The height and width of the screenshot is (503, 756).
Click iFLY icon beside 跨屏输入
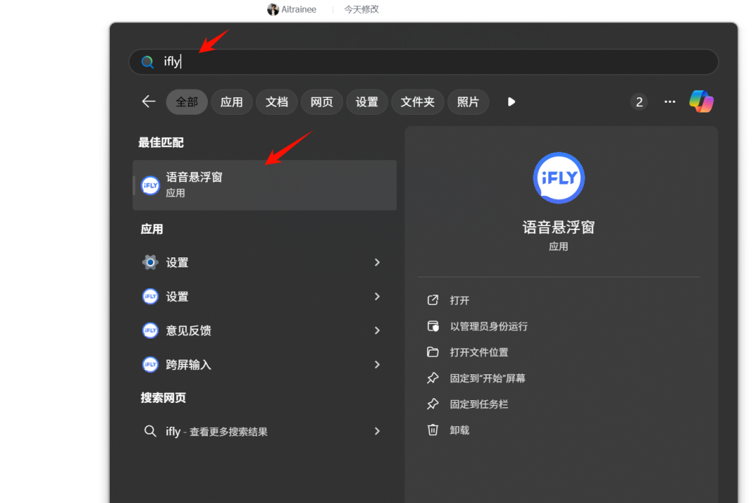tap(150, 364)
